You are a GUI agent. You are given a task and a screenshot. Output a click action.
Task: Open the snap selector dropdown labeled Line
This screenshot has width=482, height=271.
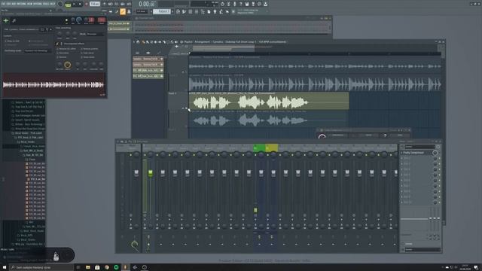[142, 12]
